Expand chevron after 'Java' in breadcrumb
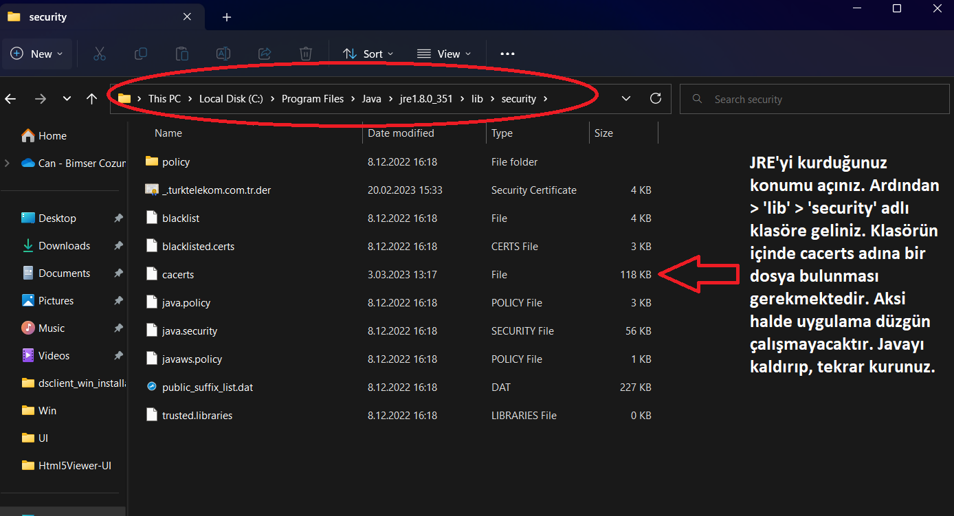The width and height of the screenshot is (954, 516). (x=390, y=99)
